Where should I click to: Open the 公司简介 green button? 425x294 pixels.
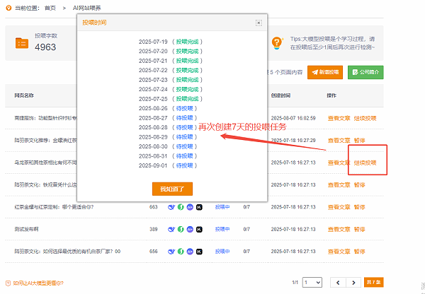point(365,72)
